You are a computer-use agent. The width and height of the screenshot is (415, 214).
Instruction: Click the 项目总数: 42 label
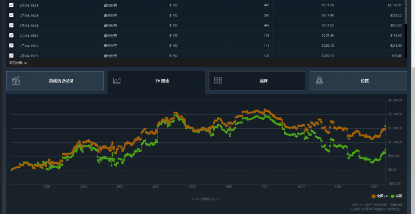[x=19, y=63]
